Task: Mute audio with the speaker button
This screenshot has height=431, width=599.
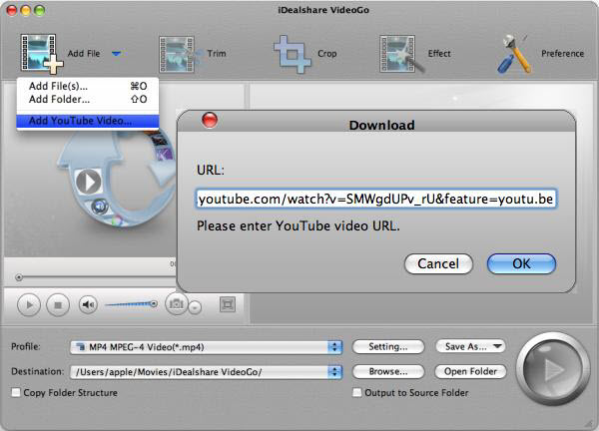Action: click(x=88, y=304)
